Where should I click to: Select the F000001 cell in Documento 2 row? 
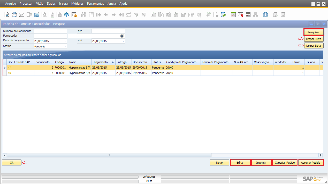tap(61, 68)
